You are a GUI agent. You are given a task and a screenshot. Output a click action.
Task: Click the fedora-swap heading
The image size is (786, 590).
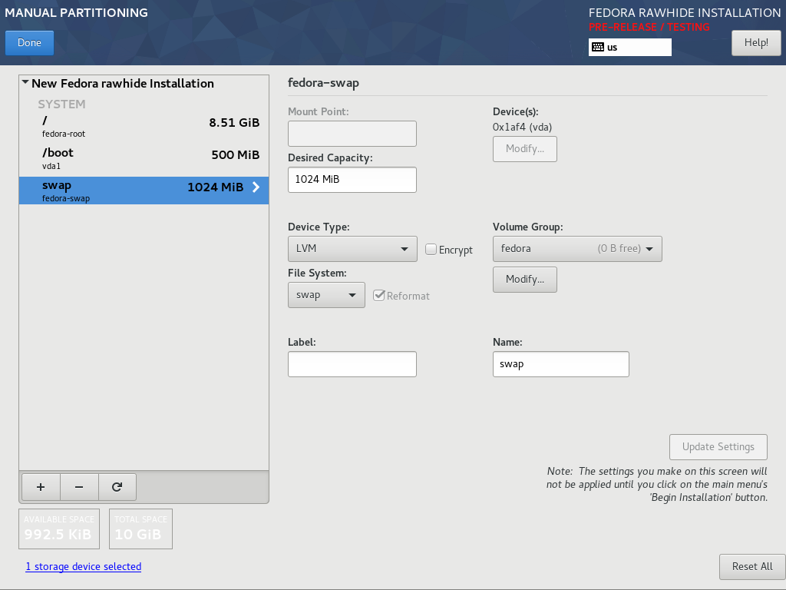[323, 83]
